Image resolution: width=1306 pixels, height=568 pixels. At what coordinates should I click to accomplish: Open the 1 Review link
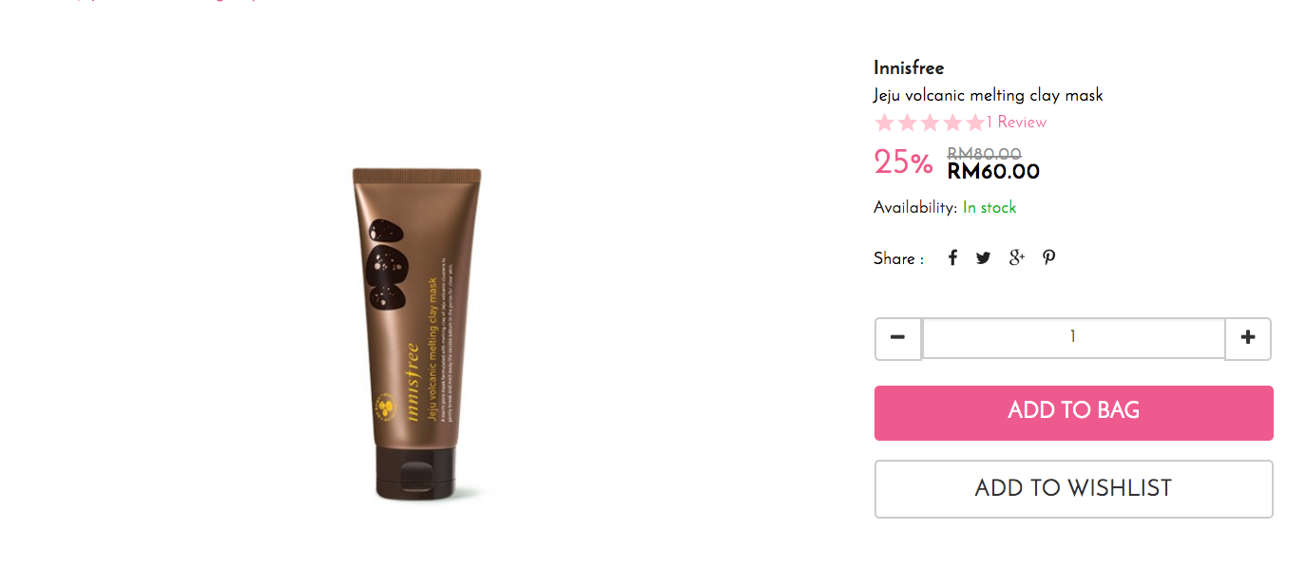click(1016, 123)
